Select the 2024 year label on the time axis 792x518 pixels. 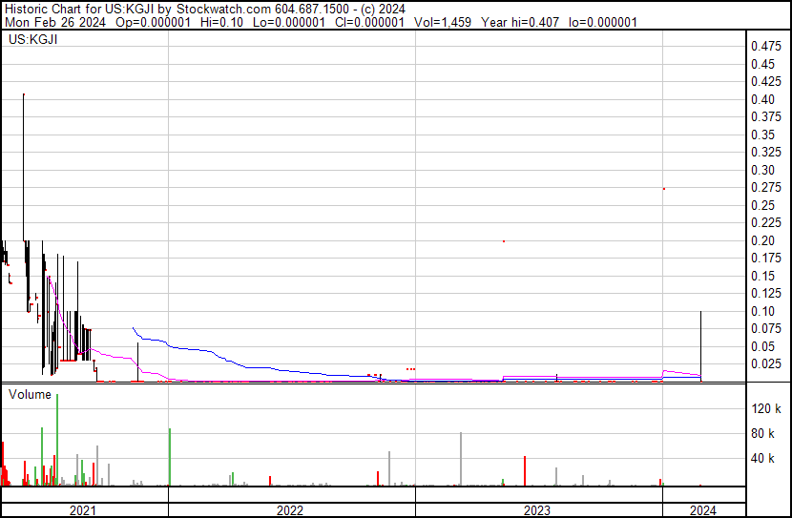703,510
